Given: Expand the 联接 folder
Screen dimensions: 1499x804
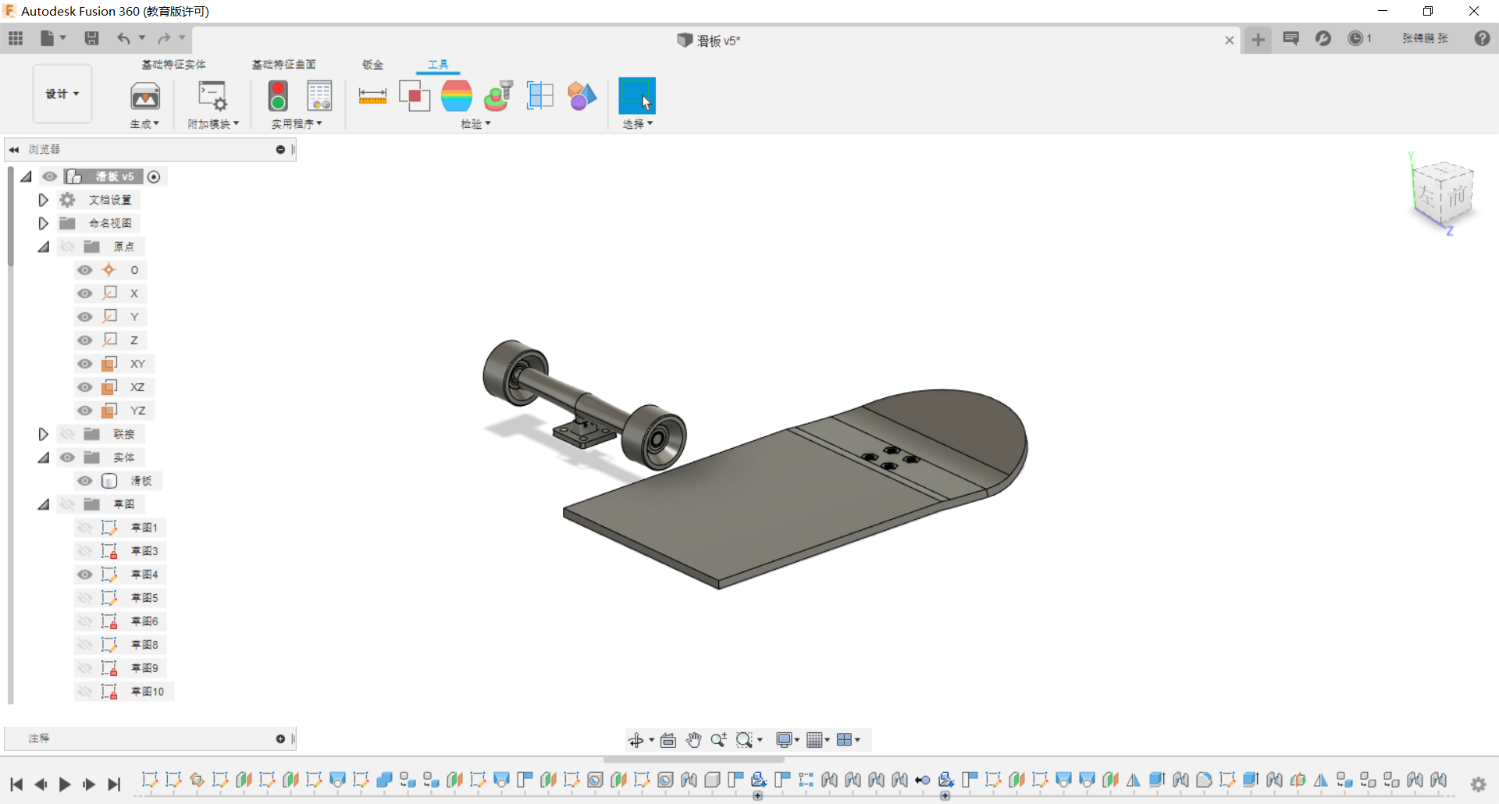Looking at the screenshot, I should 43,434.
